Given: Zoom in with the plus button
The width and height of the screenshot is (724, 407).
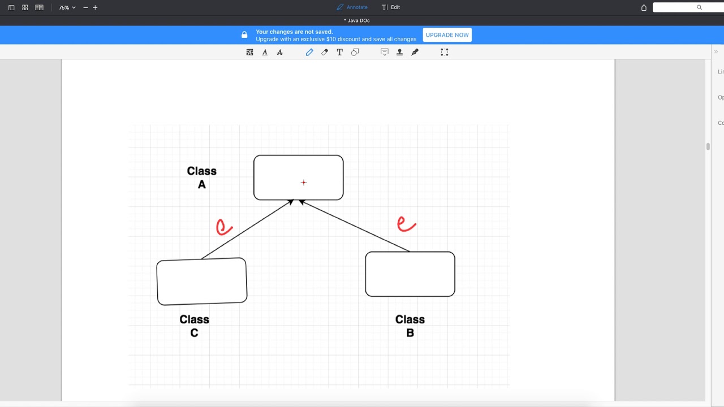Looking at the screenshot, I should (x=95, y=7).
